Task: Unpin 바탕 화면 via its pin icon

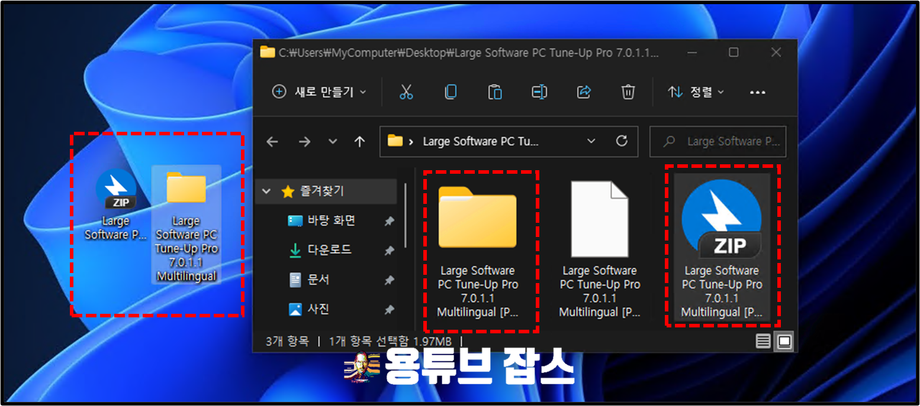Action: coord(389,221)
